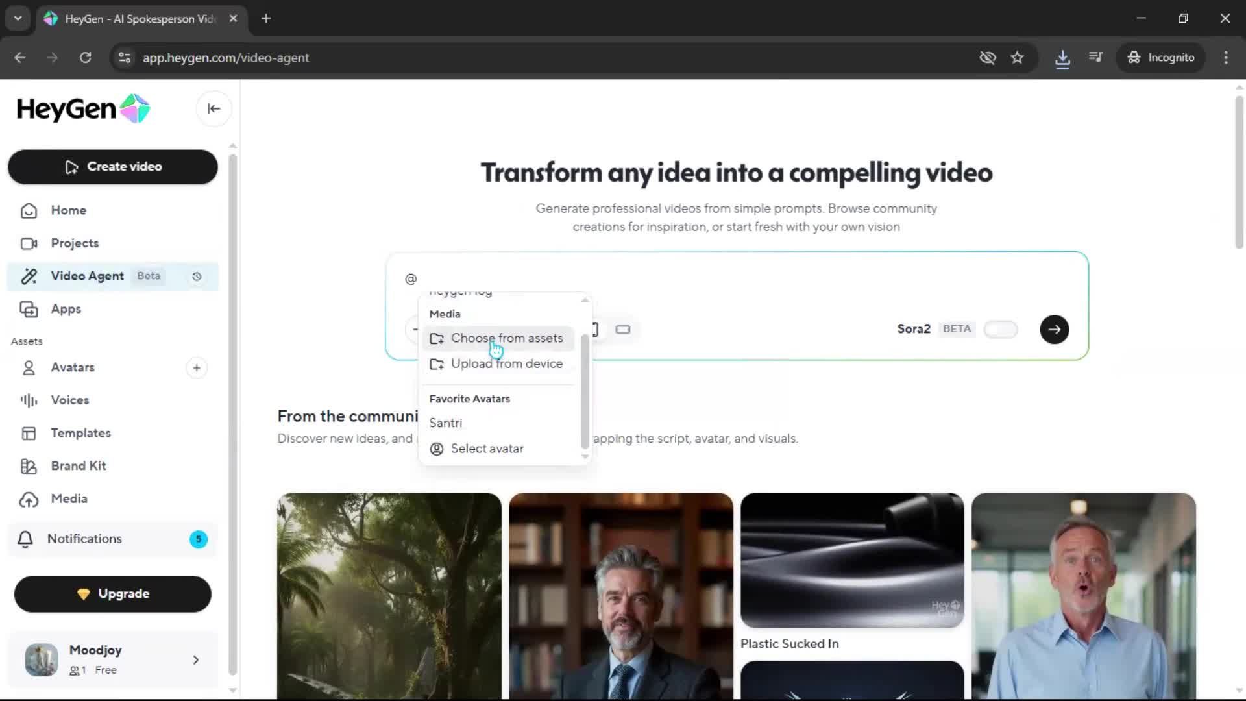The image size is (1246, 701).
Task: Choose 'Select avatar' in popup menu
Action: point(487,449)
